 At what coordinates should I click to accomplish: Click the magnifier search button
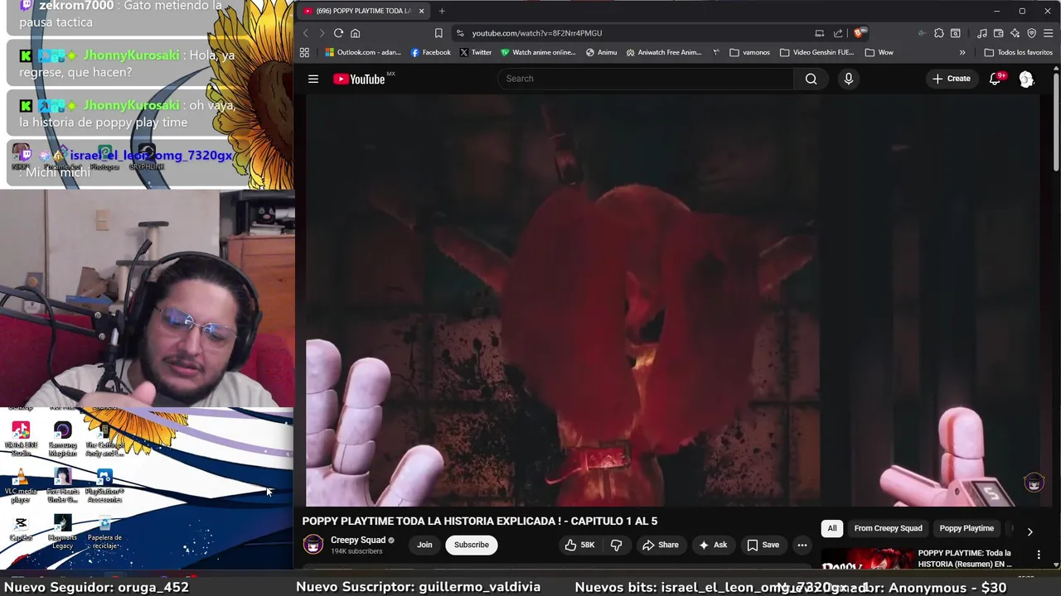(811, 79)
